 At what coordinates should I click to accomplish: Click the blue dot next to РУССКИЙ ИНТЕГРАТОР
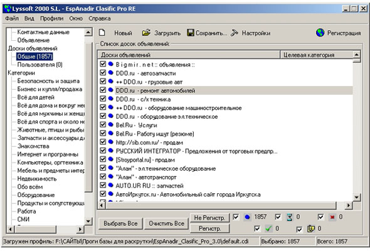click(x=110, y=151)
